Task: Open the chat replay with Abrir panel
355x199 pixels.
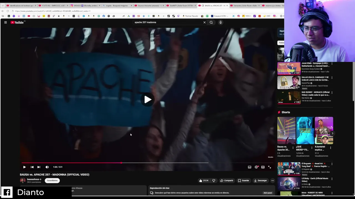Action: pos(268,193)
